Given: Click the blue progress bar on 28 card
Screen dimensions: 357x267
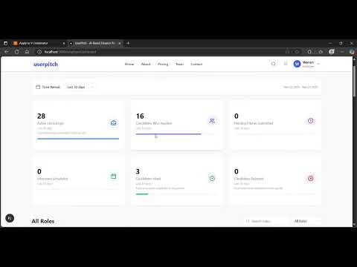Looking at the screenshot, I should click(x=78, y=139).
